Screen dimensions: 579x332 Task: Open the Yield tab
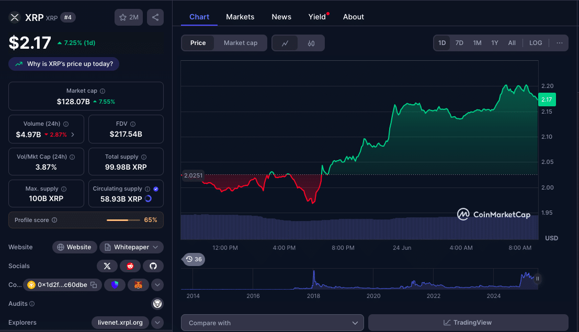pos(317,17)
